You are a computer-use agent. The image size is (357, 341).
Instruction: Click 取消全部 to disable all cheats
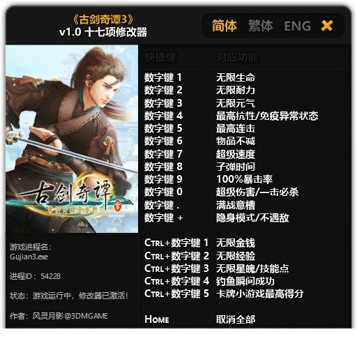[236, 319]
